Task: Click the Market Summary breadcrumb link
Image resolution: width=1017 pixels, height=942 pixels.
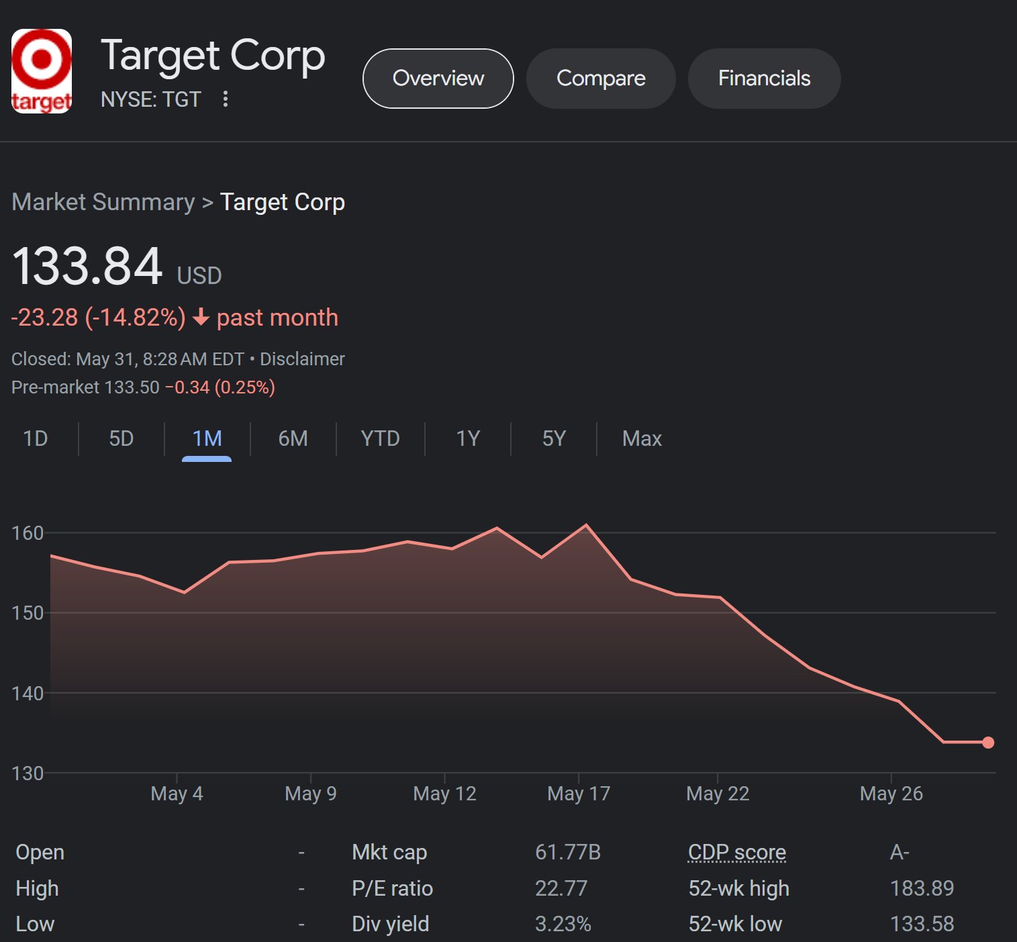Action: (103, 202)
